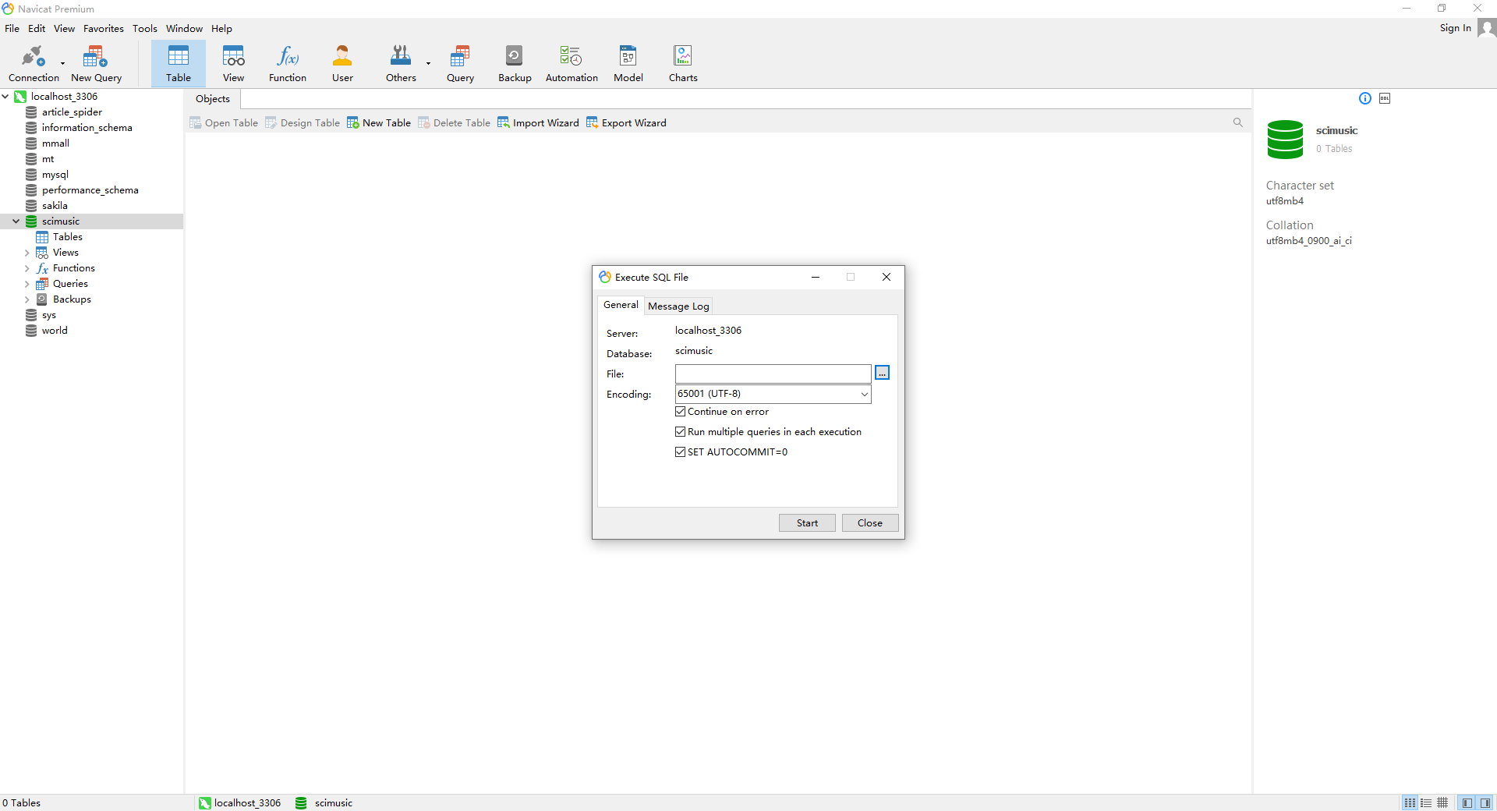Select the mmall database
Screen dimensions: 1497x811
tap(55, 143)
